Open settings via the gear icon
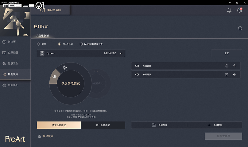The height and width of the screenshot is (147, 248). pyautogui.click(x=239, y=10)
